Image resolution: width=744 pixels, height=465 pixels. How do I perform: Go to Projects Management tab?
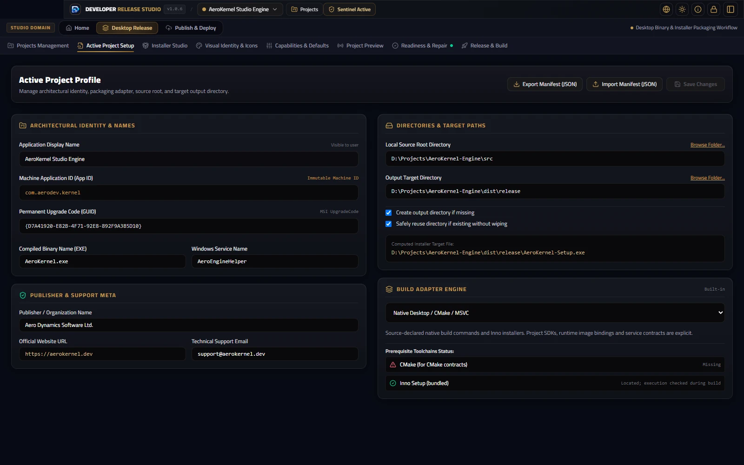click(x=38, y=46)
